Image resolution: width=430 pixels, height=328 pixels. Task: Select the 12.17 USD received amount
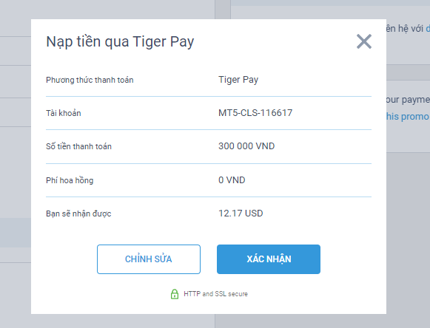[x=241, y=213]
